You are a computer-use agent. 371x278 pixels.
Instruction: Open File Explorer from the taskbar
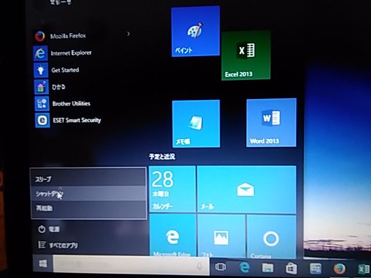[x=268, y=268]
